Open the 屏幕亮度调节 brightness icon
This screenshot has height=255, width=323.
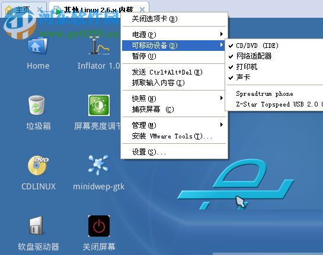pos(99,105)
